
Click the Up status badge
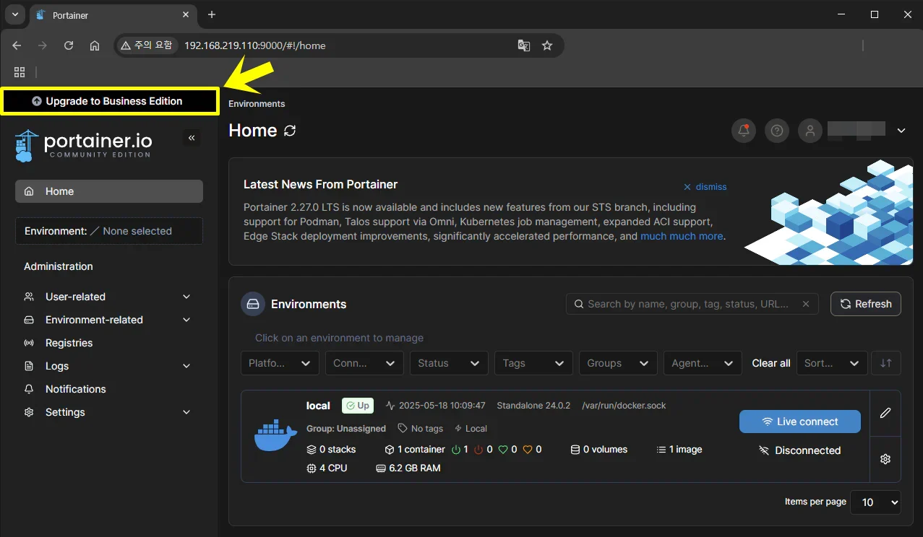pyautogui.click(x=358, y=406)
